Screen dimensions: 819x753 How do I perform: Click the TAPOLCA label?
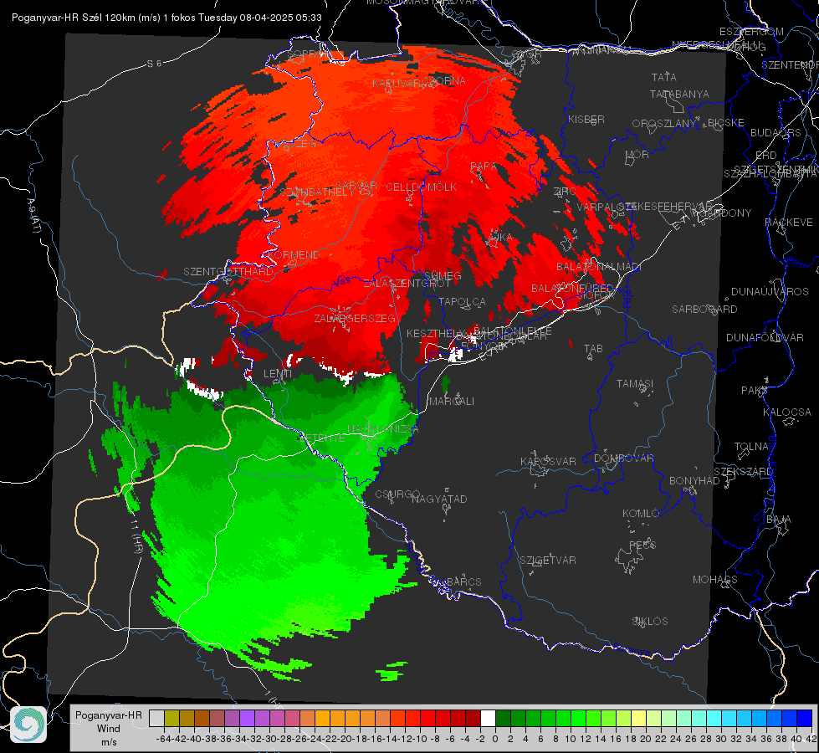pyautogui.click(x=462, y=301)
